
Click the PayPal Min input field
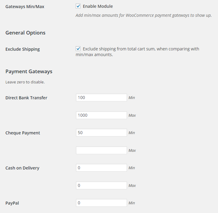coord(101,203)
